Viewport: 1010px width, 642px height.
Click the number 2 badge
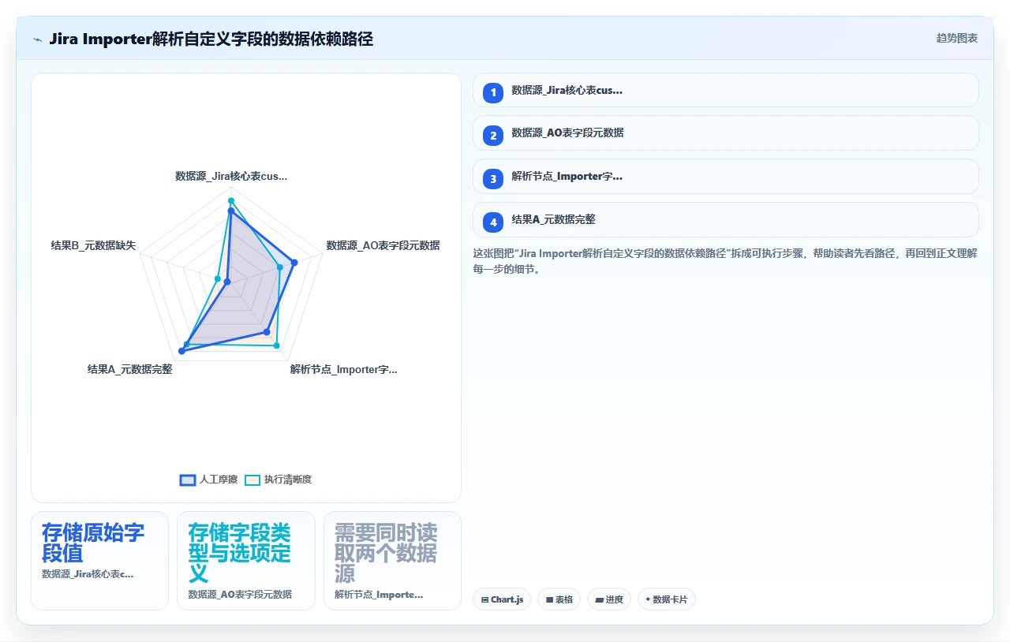(493, 136)
